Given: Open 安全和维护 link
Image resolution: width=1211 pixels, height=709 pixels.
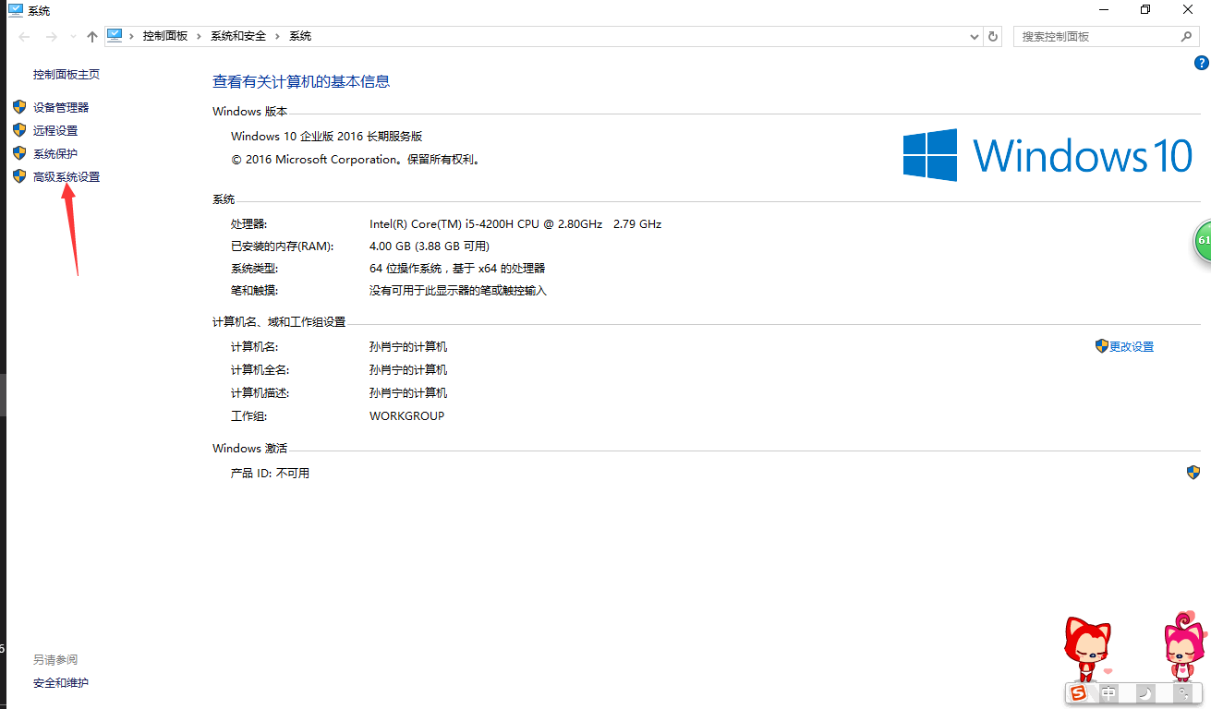Looking at the screenshot, I should pyautogui.click(x=61, y=683).
